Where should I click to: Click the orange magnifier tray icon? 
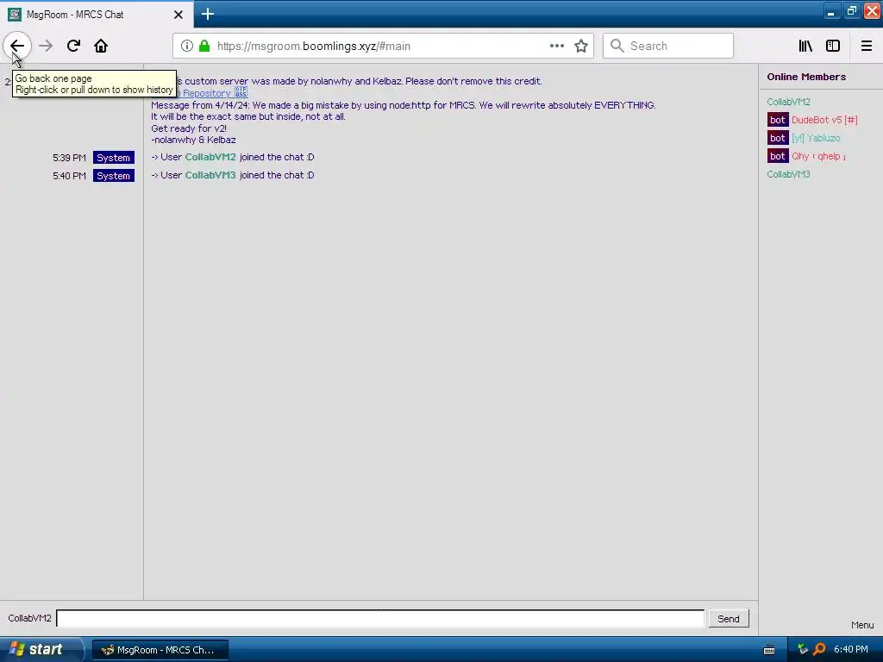coord(819,649)
